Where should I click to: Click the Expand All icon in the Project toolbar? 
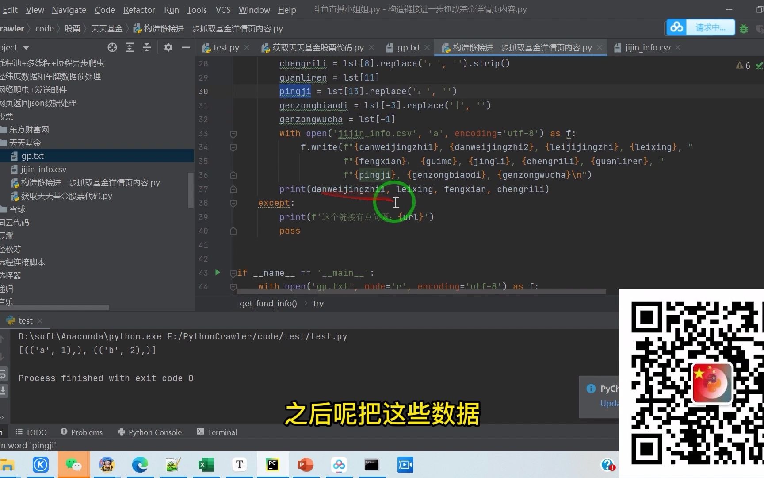tap(130, 47)
